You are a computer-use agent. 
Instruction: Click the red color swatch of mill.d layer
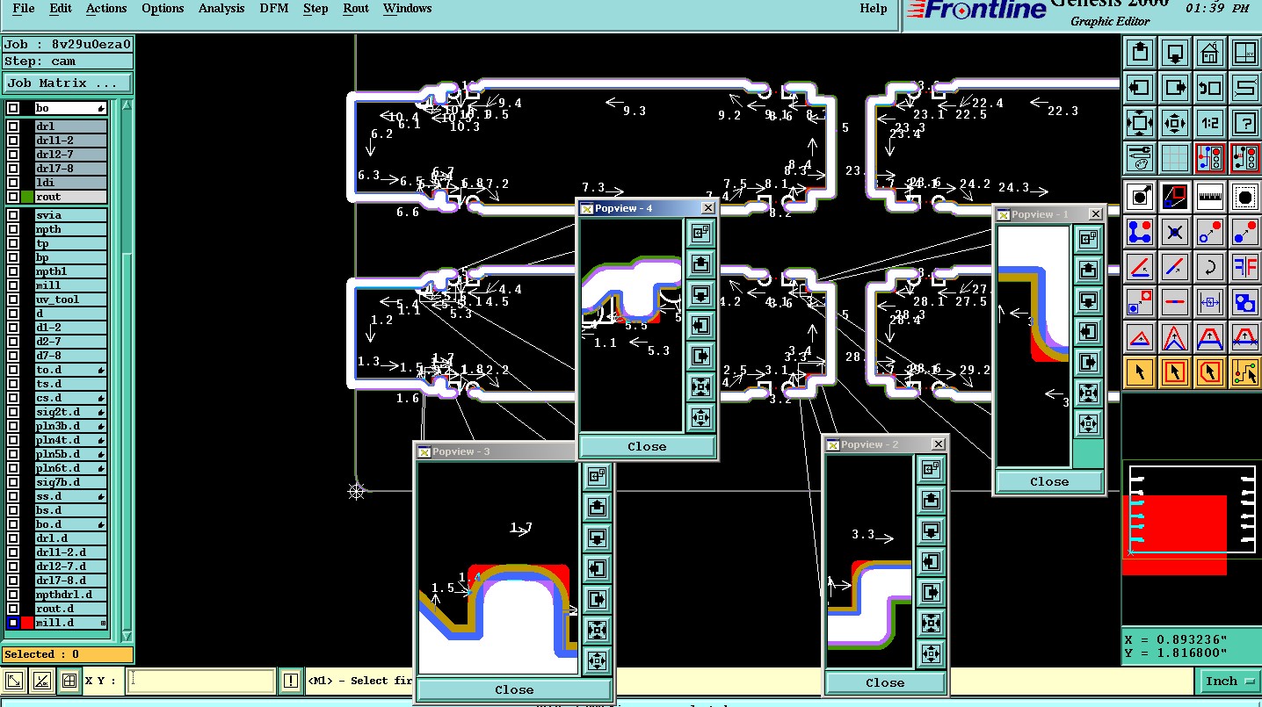click(27, 623)
